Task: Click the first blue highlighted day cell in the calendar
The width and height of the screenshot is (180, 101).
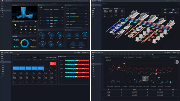Action: point(16,68)
